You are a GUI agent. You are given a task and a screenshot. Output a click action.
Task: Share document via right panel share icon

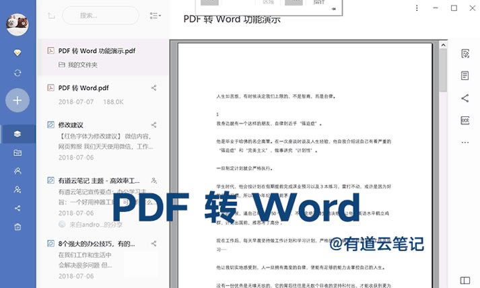pyautogui.click(x=465, y=98)
